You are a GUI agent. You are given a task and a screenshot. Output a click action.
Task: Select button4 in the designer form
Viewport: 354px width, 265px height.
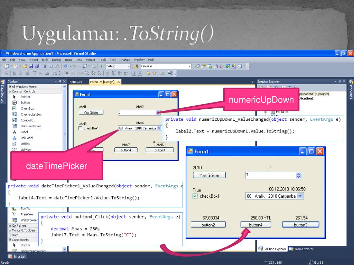(126, 150)
